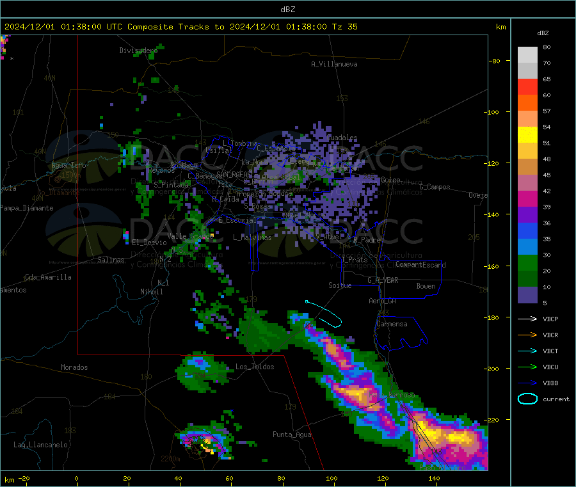Click the Aero_GA map label
The width and height of the screenshot is (576, 487).
click(x=382, y=301)
